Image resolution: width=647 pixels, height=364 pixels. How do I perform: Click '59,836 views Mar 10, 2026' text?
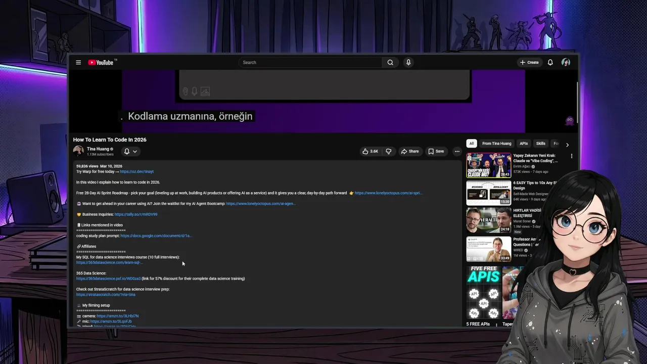coord(99,166)
